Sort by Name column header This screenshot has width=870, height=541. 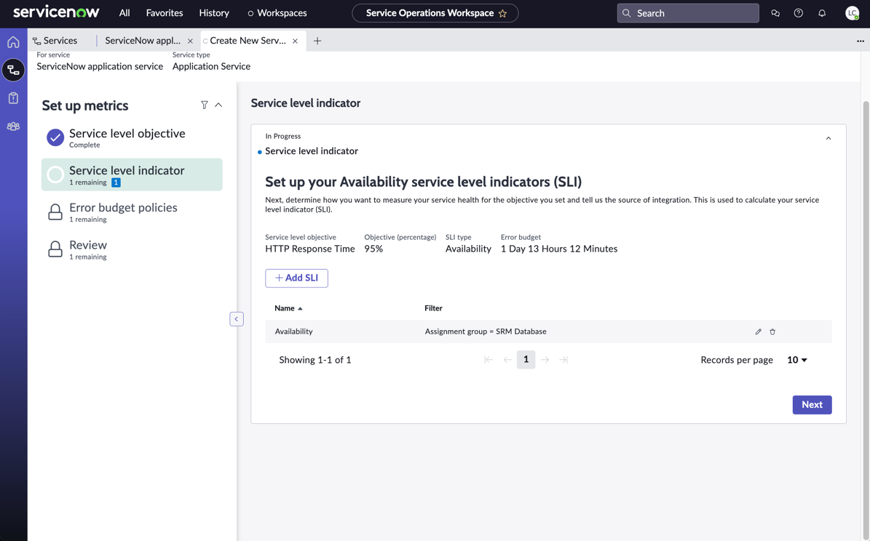coord(288,308)
